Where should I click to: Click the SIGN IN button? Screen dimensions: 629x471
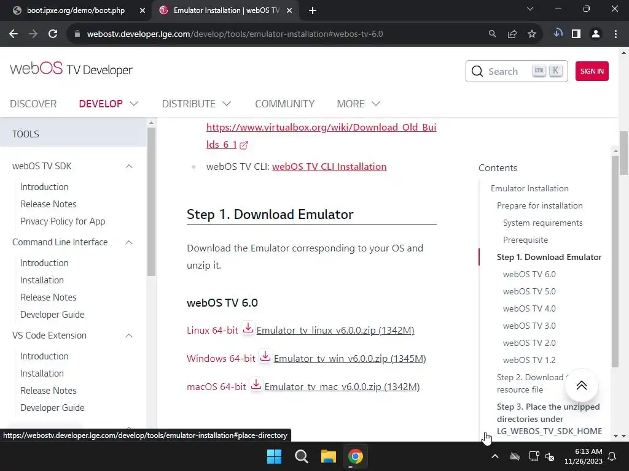[592, 71]
